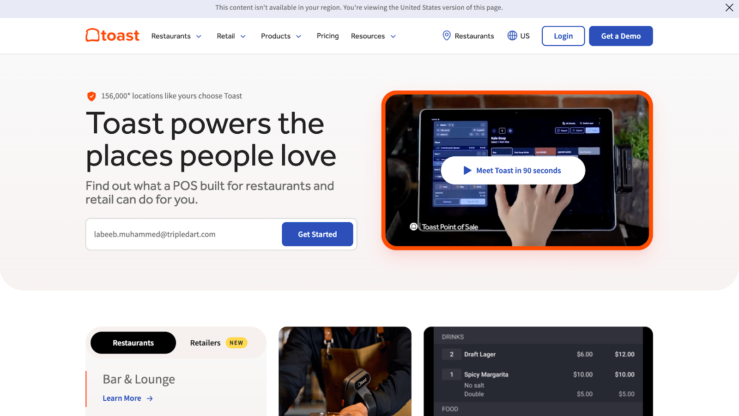Click the Login button
The height and width of the screenshot is (416, 739).
pos(563,36)
